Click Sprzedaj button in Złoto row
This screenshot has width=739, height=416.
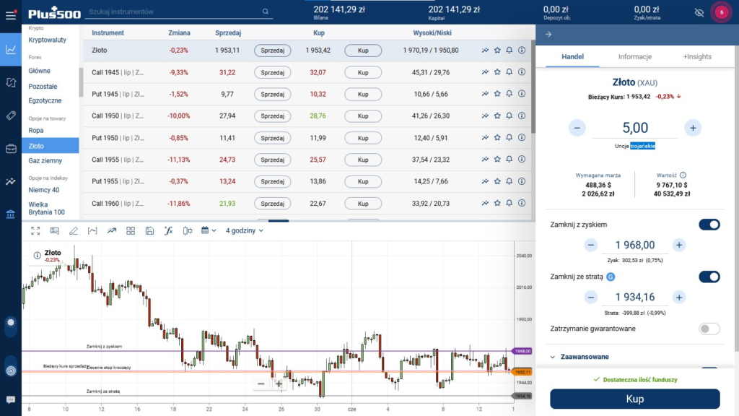(272, 51)
